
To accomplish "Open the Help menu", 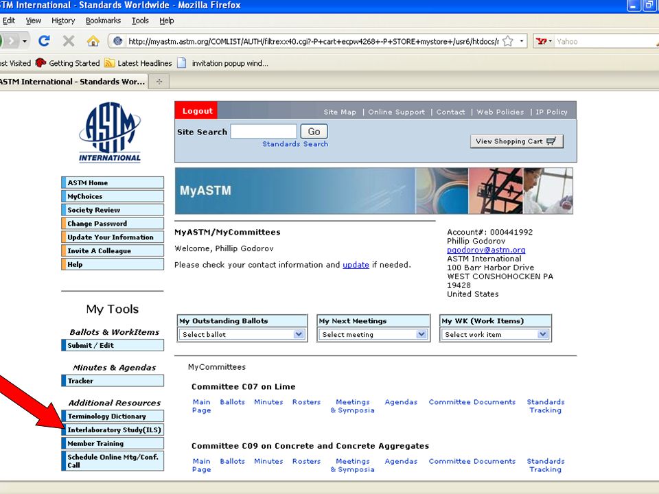I will [166, 21].
